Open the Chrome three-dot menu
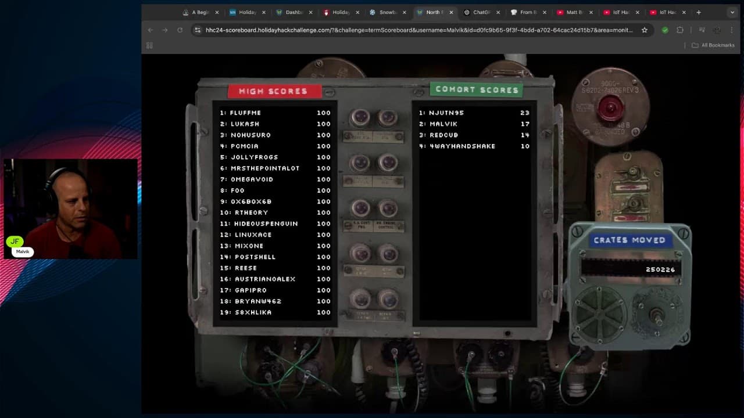This screenshot has width=744, height=418. [732, 30]
